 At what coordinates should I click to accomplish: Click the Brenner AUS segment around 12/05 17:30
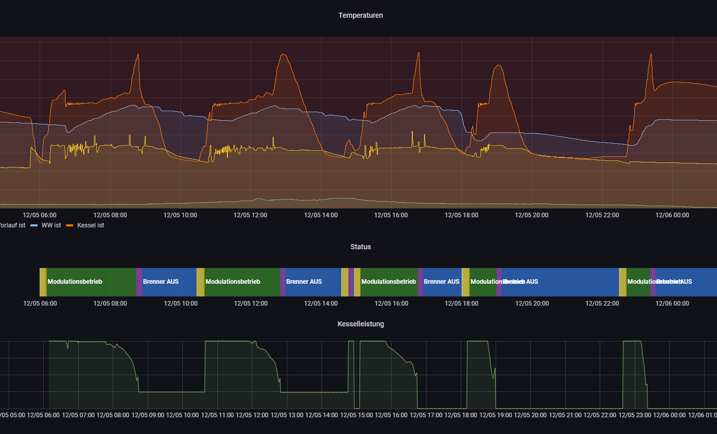coord(442,282)
